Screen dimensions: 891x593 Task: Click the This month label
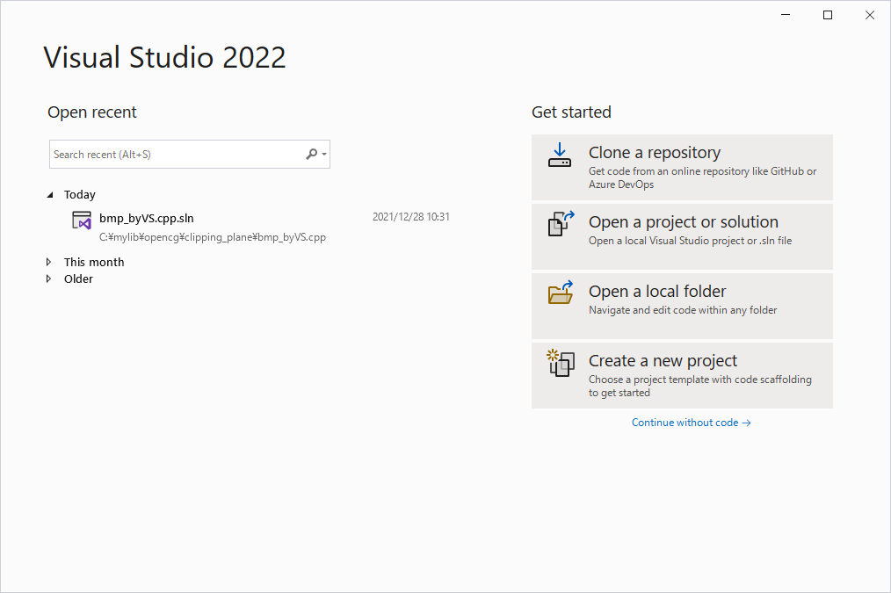94,262
